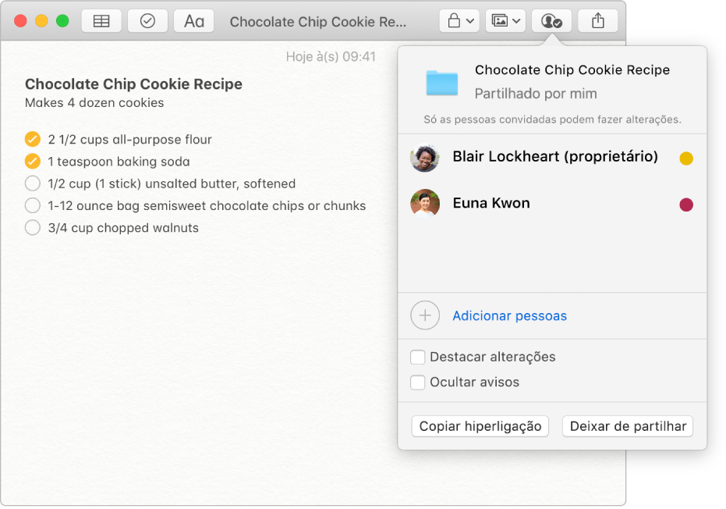Click the checklist toolbar icon
The image size is (726, 509).
[147, 21]
